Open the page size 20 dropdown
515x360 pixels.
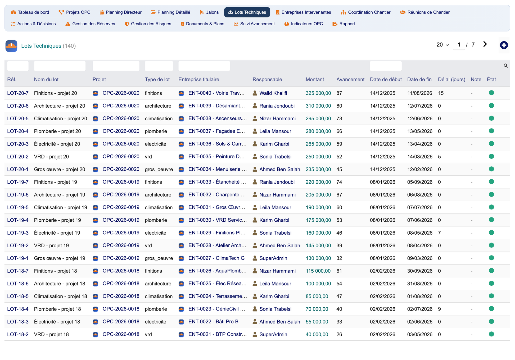(x=439, y=45)
